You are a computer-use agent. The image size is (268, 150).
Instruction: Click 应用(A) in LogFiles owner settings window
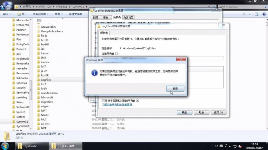click(x=219, y=113)
